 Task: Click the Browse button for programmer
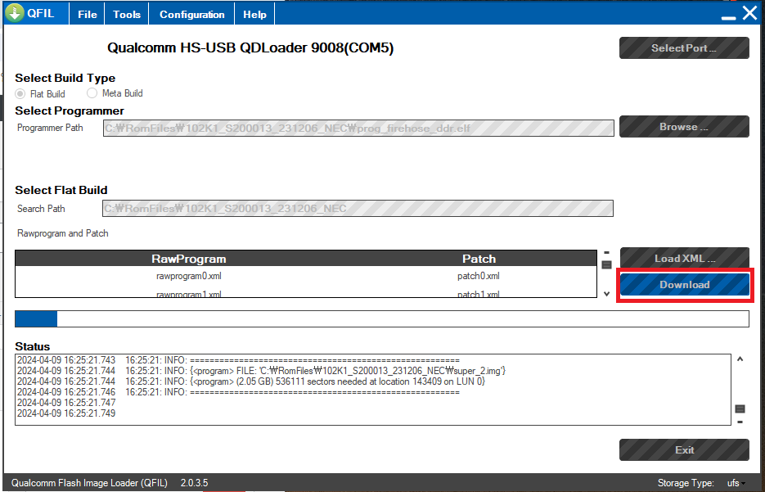coord(684,126)
